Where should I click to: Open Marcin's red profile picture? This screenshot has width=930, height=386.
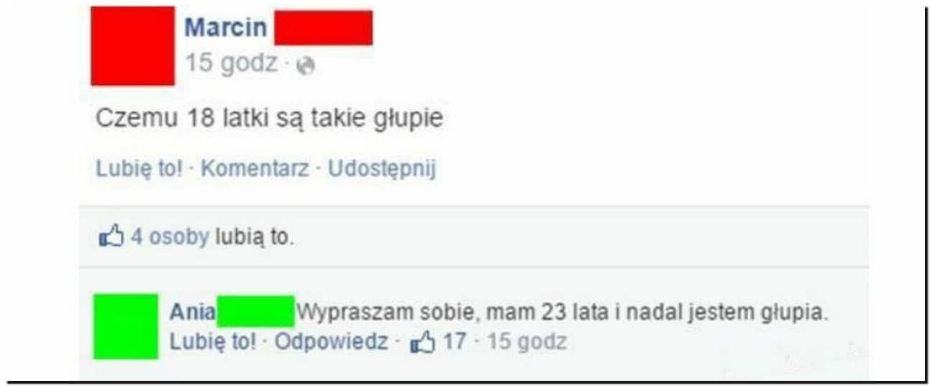132,45
